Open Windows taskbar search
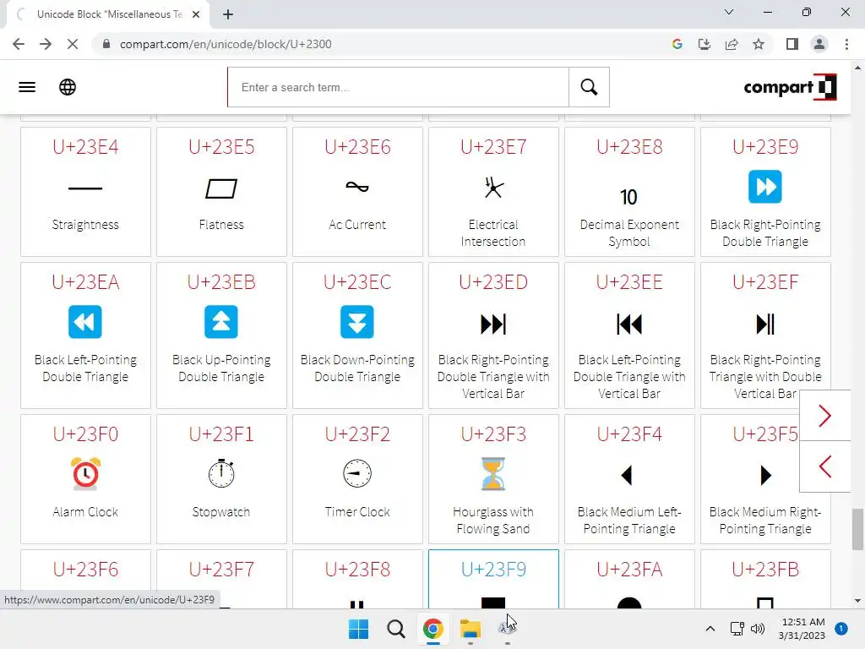The height and width of the screenshot is (649, 865). point(395,629)
